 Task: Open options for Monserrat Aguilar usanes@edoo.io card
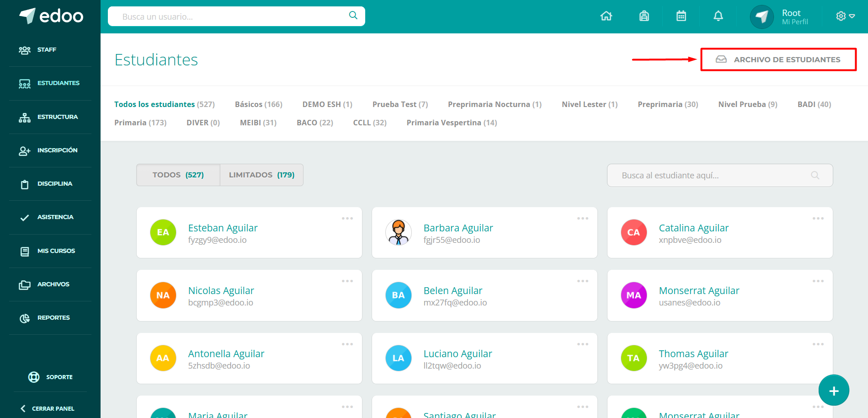tap(818, 281)
